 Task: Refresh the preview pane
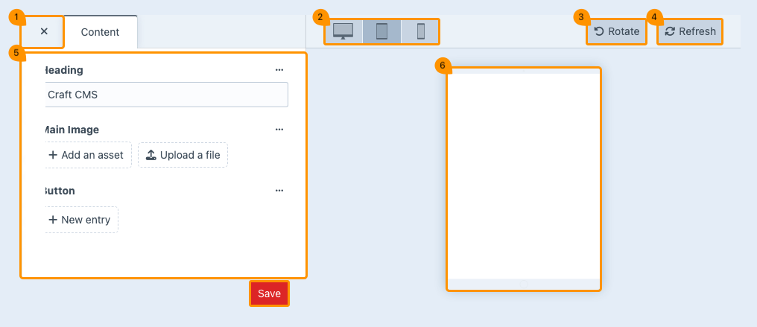[x=690, y=31]
